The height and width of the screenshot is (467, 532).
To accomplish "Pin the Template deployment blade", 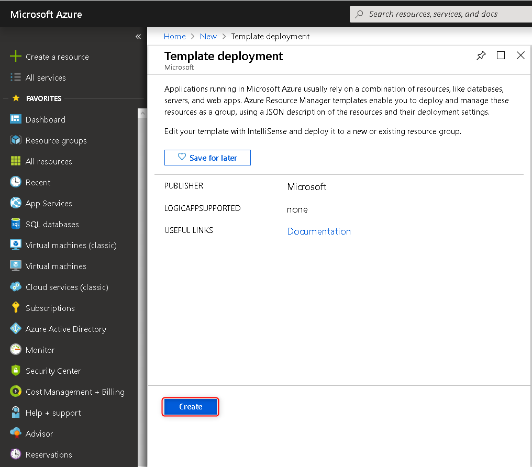I will [481, 56].
